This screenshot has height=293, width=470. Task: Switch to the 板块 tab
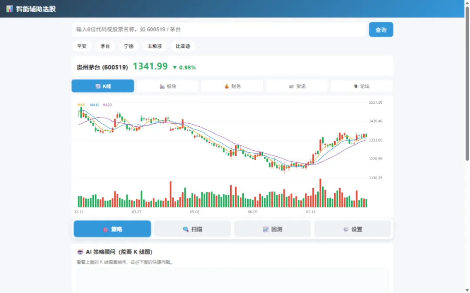pyautogui.click(x=168, y=86)
